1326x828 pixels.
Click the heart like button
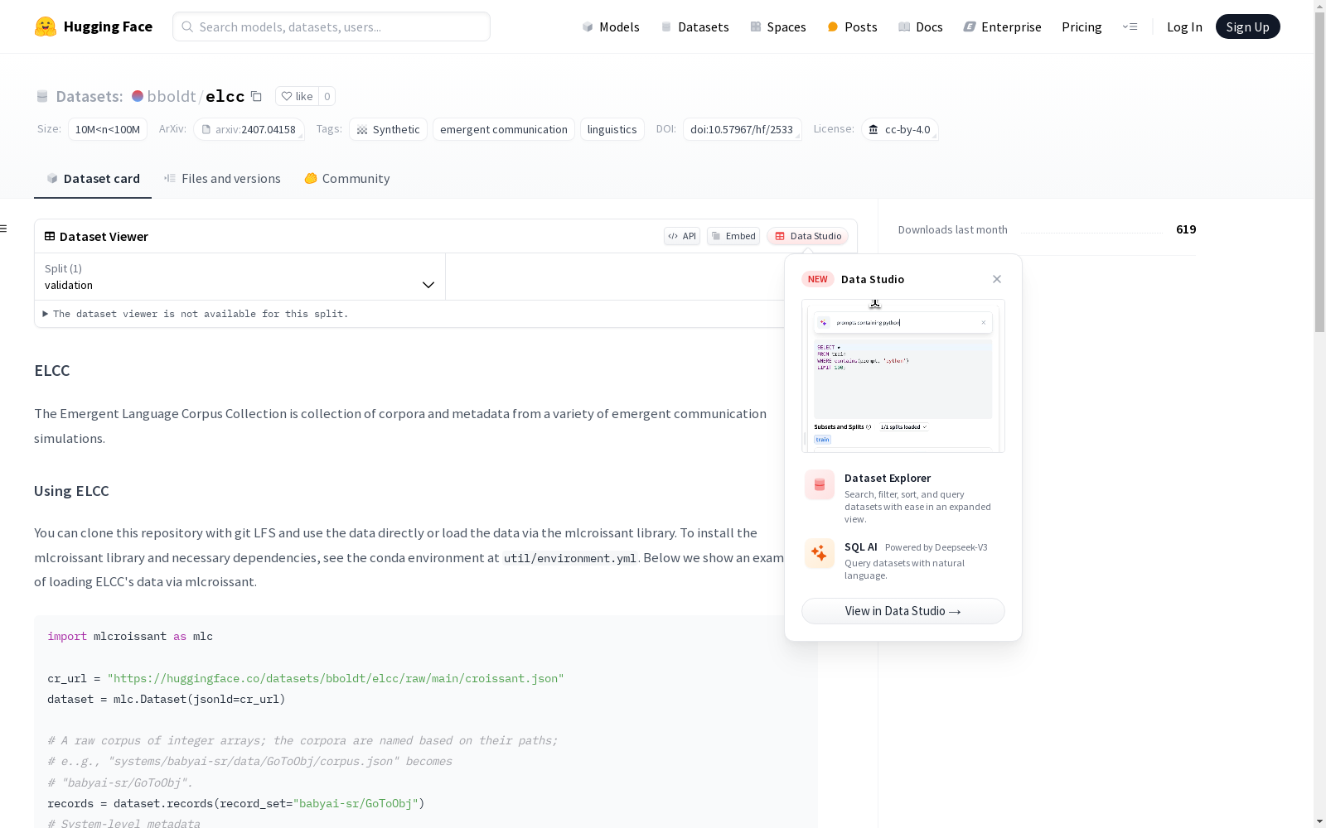[x=297, y=96]
